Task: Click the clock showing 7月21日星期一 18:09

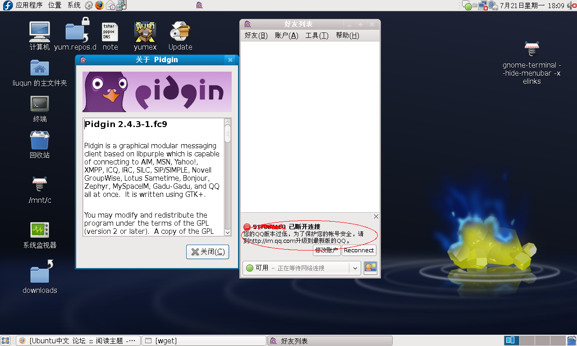Action: (x=532, y=5)
